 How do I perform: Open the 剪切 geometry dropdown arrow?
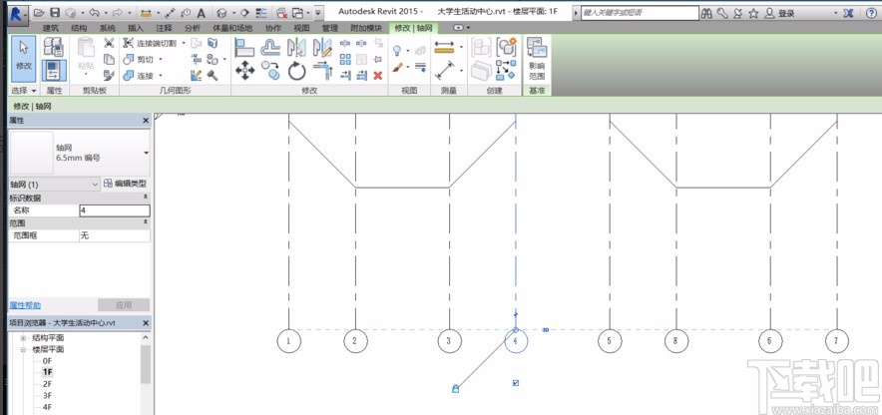point(161,59)
